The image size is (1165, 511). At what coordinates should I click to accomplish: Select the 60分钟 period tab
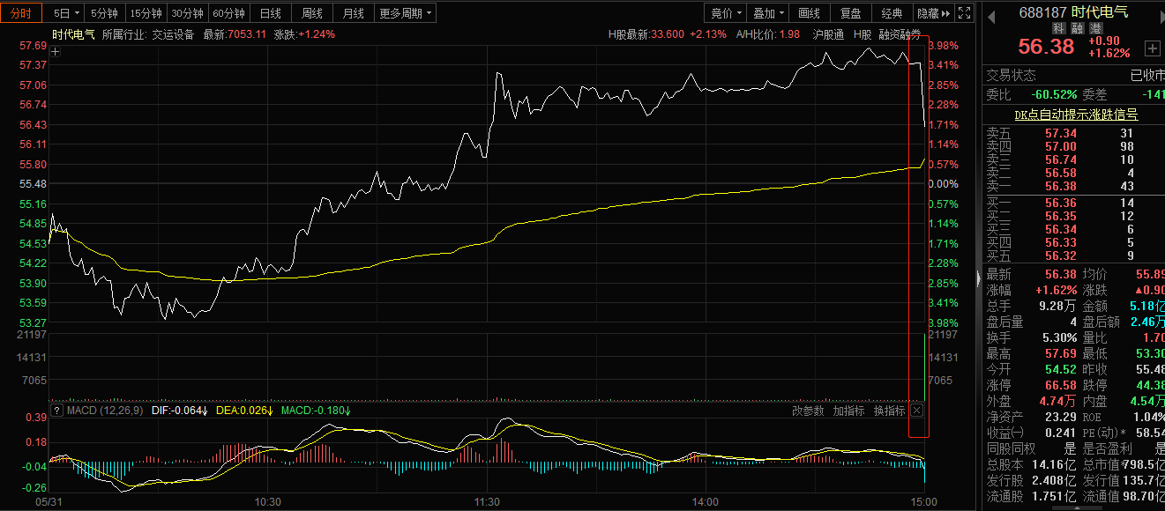point(228,13)
